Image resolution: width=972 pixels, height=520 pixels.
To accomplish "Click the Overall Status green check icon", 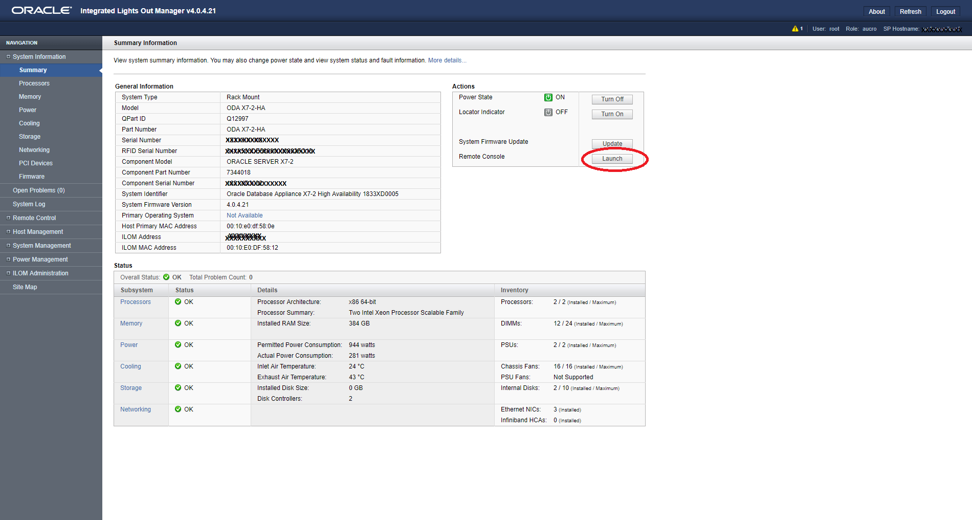I will [166, 277].
